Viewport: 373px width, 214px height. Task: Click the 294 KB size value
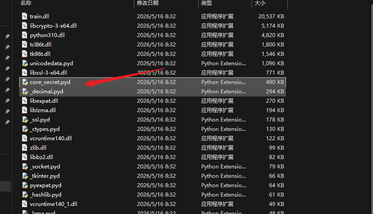point(275,92)
